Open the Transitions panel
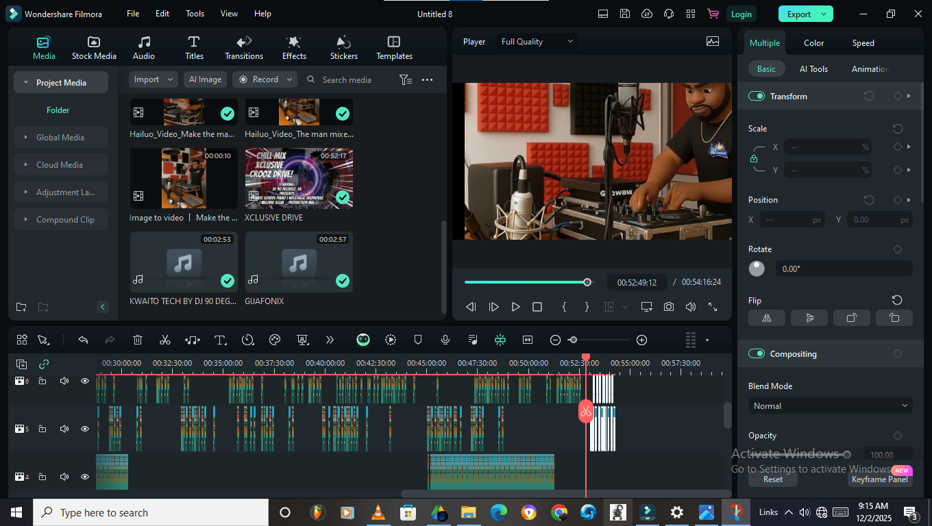Viewport: 932px width, 526px height. click(x=244, y=48)
